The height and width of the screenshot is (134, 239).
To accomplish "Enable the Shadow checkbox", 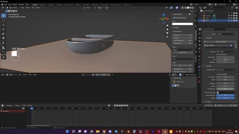I will click(x=173, y=28).
